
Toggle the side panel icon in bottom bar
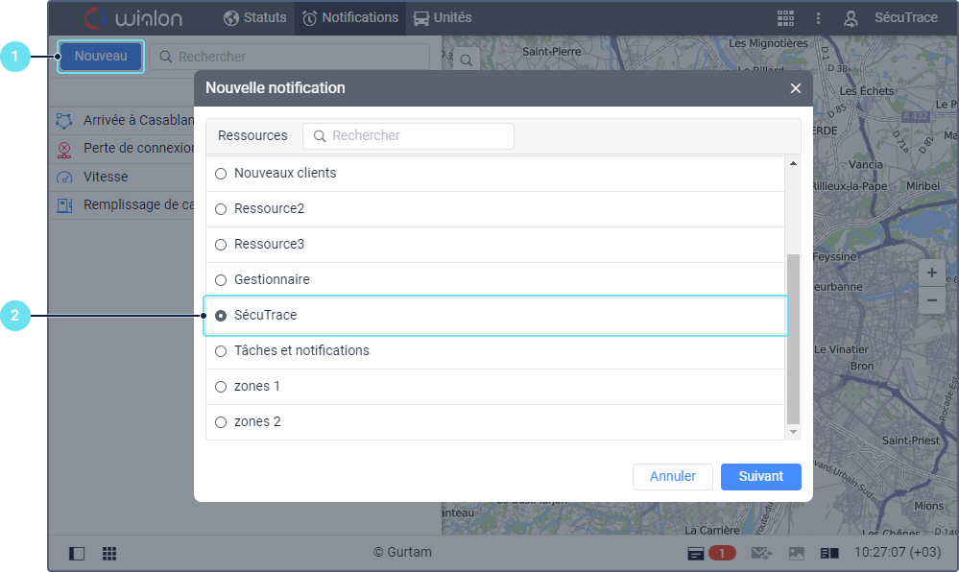(x=77, y=554)
